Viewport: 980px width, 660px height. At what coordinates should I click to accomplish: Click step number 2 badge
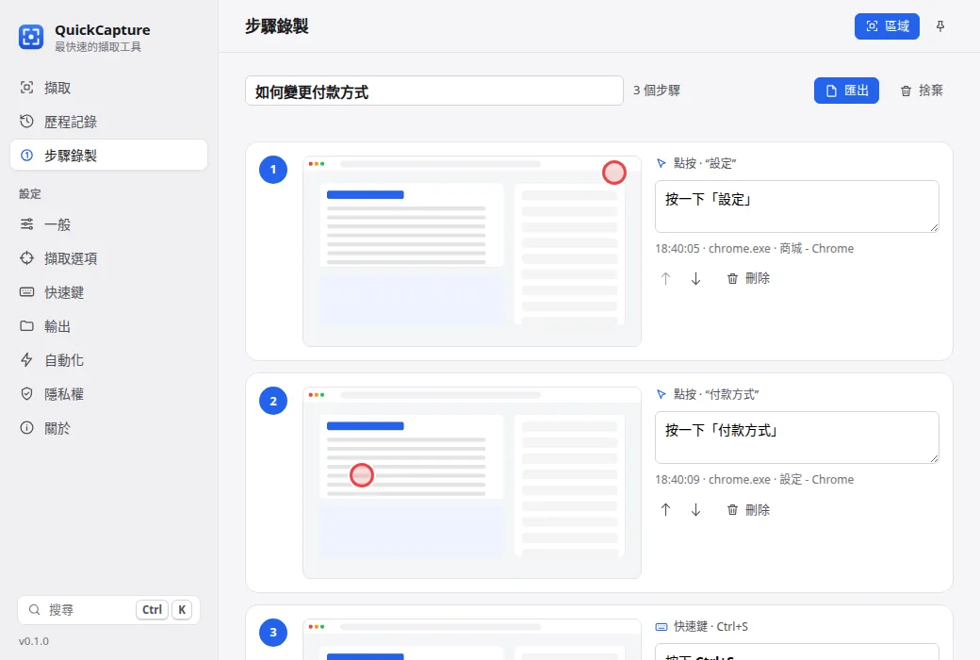[x=273, y=401]
